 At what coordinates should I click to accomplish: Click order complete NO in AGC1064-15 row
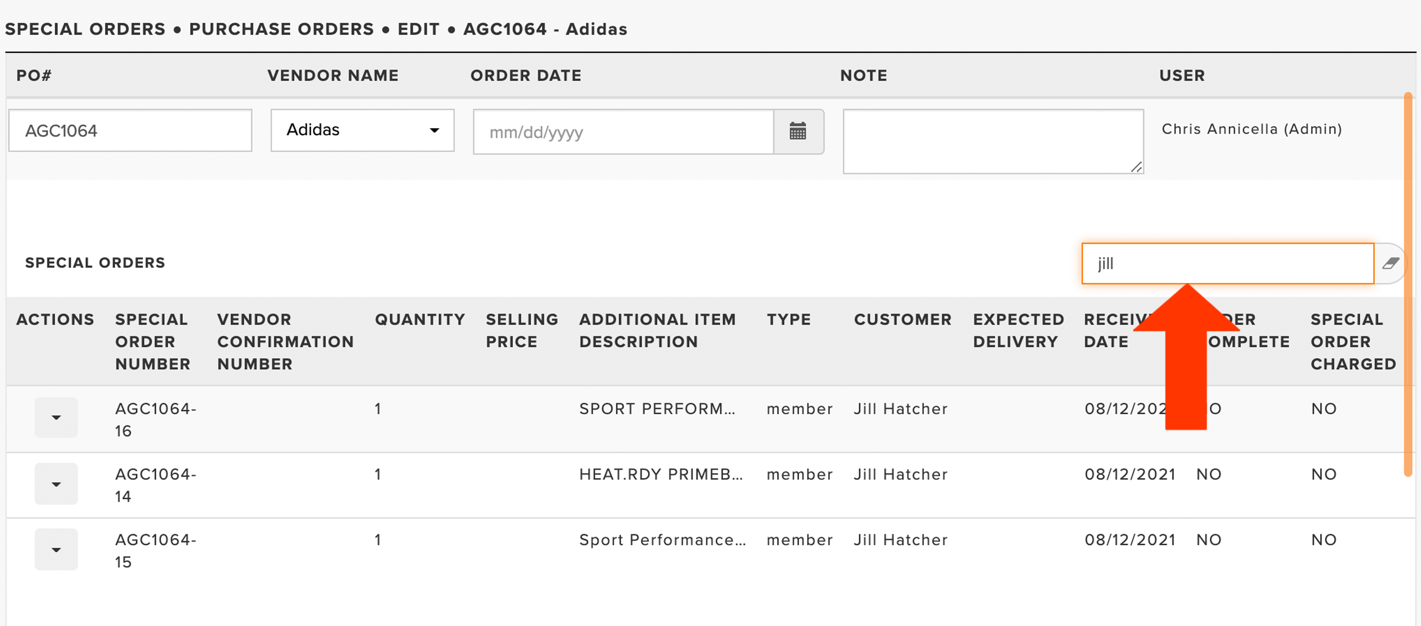coord(1209,540)
